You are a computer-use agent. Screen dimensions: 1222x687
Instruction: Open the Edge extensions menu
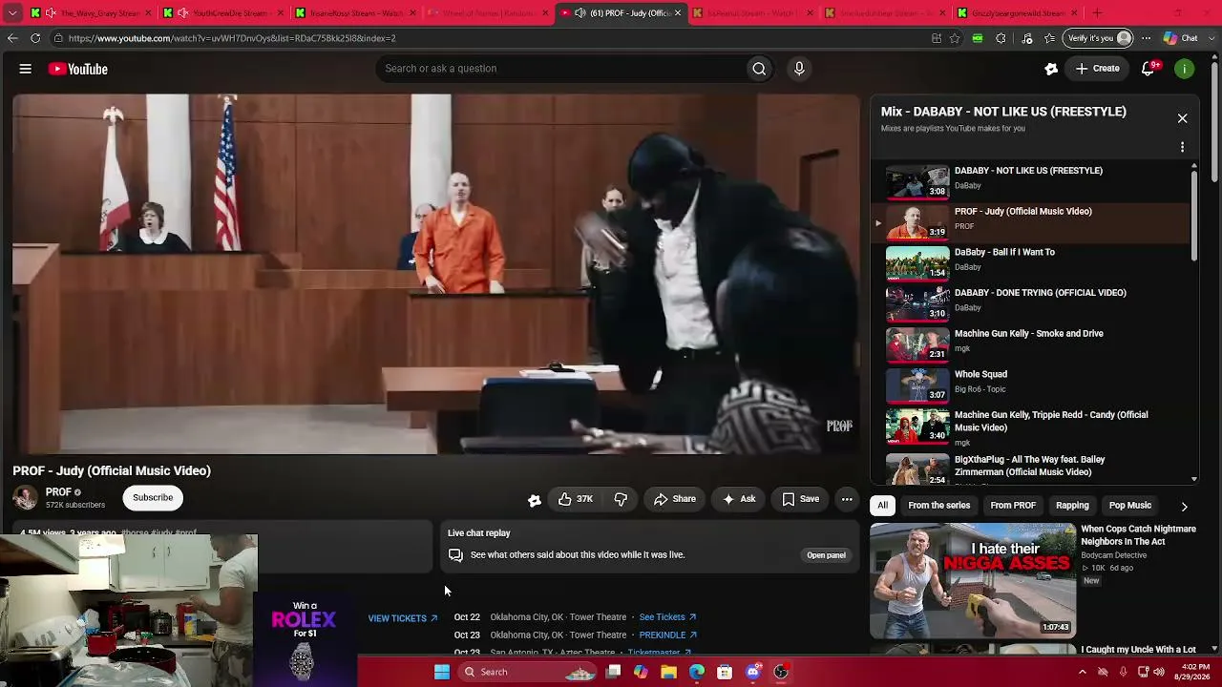click(1001, 38)
